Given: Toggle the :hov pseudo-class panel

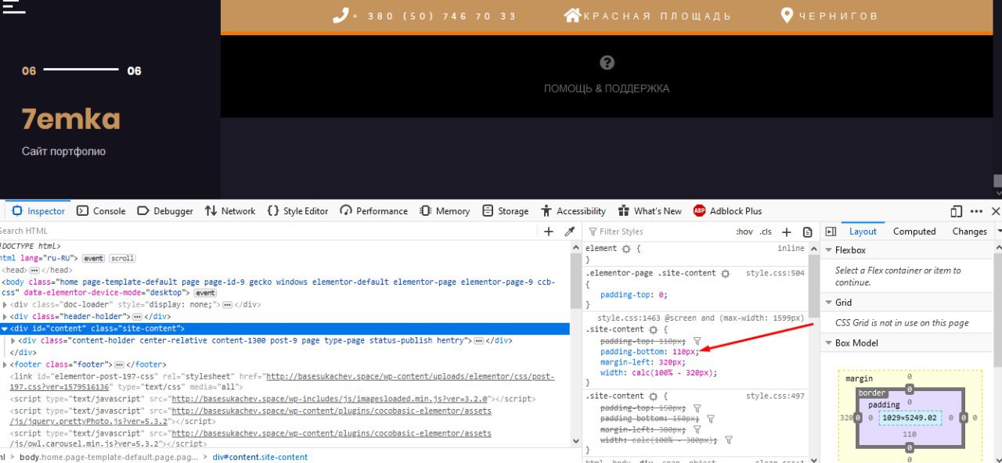Looking at the screenshot, I should click(744, 231).
